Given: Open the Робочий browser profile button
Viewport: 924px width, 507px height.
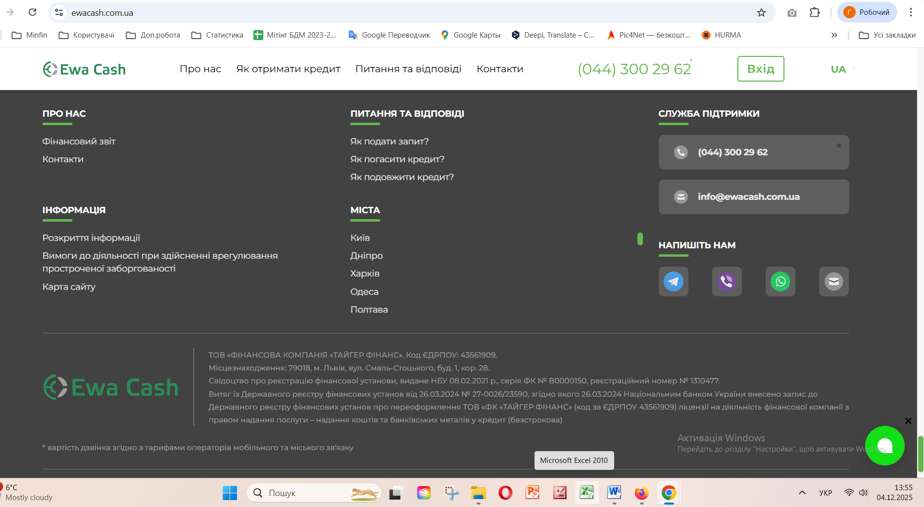Looking at the screenshot, I should pyautogui.click(x=867, y=12).
